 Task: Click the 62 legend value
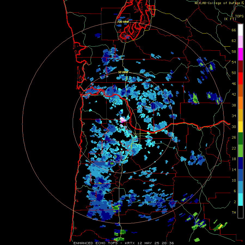234,41
